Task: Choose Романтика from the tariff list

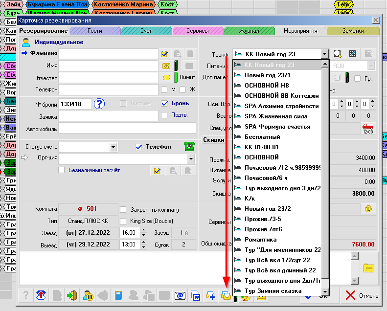Action: click(261, 240)
